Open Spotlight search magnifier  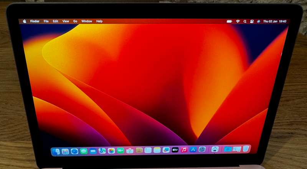(245, 21)
